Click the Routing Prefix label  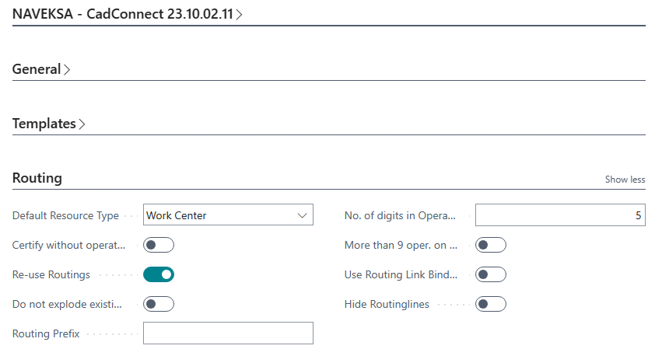point(47,333)
